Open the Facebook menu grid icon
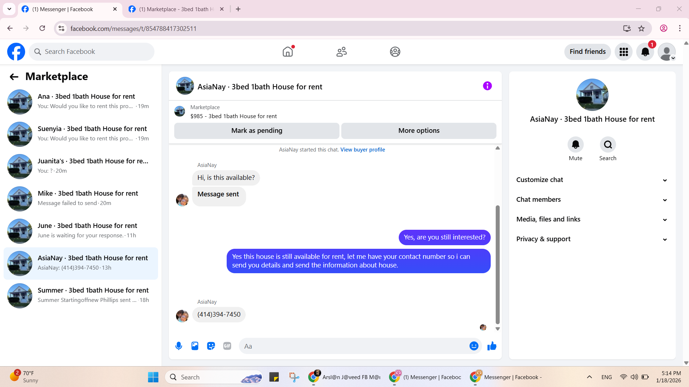Viewport: 689px width, 387px height. click(624, 52)
